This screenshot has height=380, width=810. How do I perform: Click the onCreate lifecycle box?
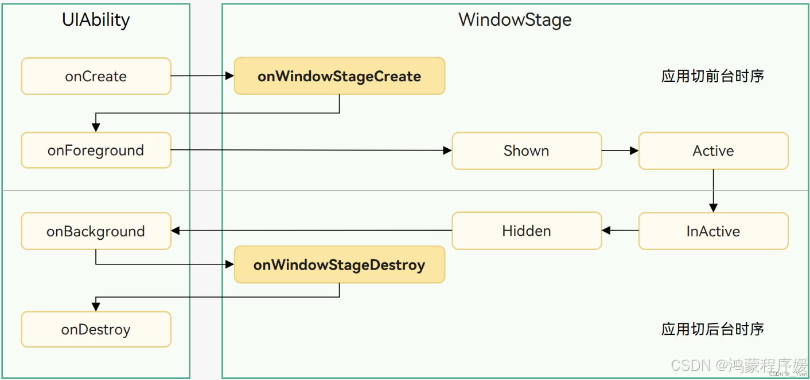pos(96,76)
